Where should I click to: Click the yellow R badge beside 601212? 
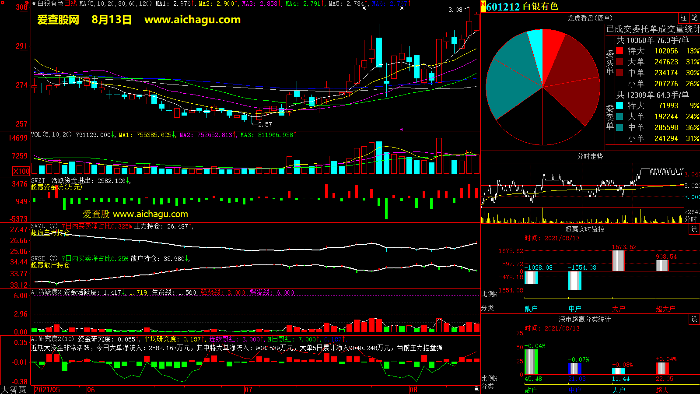pyautogui.click(x=483, y=6)
